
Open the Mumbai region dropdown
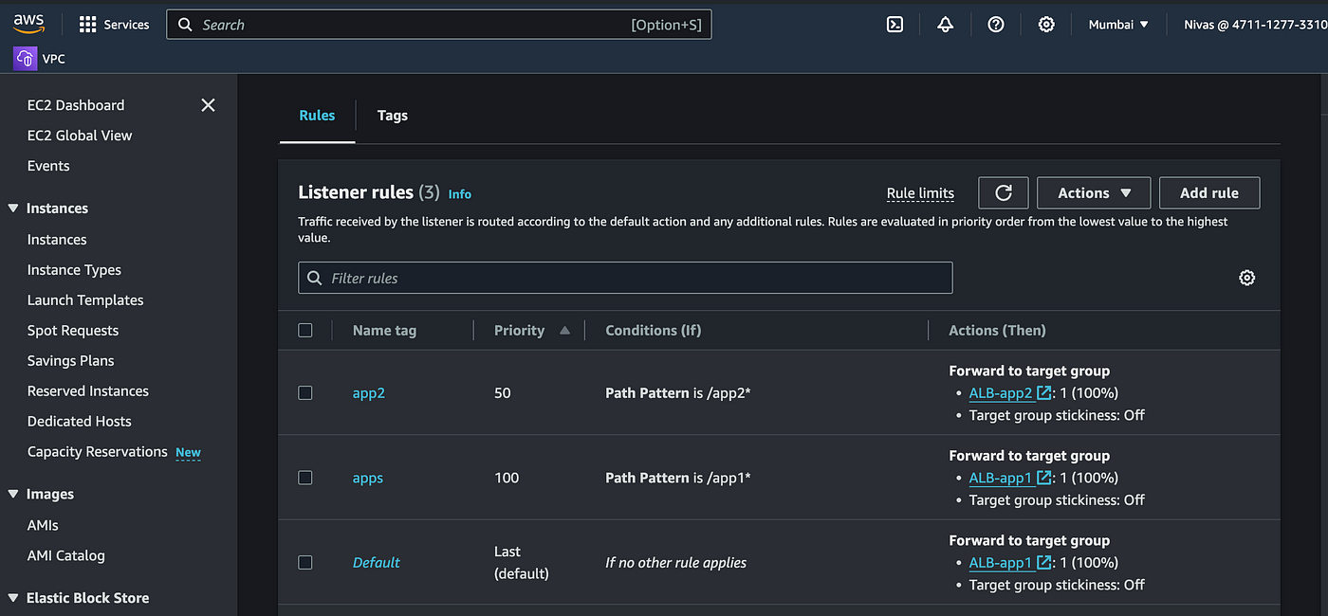pos(1118,25)
